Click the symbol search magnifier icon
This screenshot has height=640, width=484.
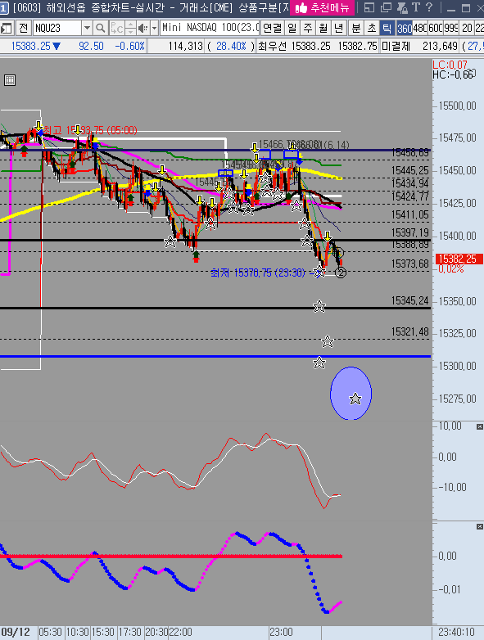[x=100, y=28]
